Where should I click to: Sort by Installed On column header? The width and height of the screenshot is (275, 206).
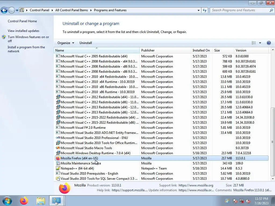pos(202,50)
